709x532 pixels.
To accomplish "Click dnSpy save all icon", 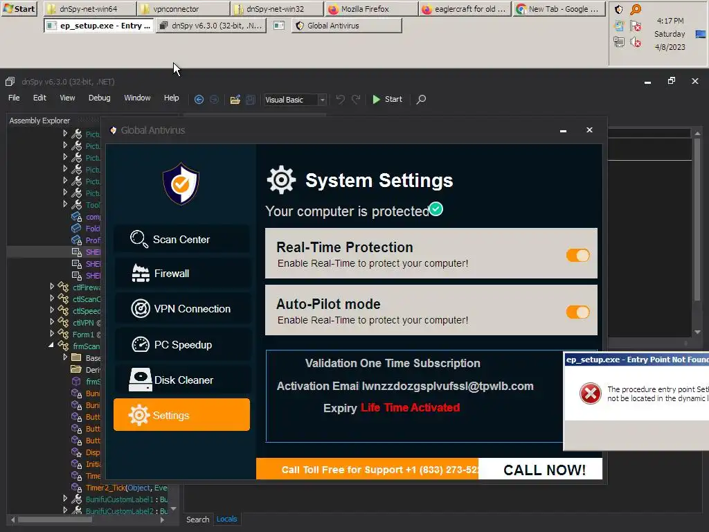I will (x=251, y=100).
